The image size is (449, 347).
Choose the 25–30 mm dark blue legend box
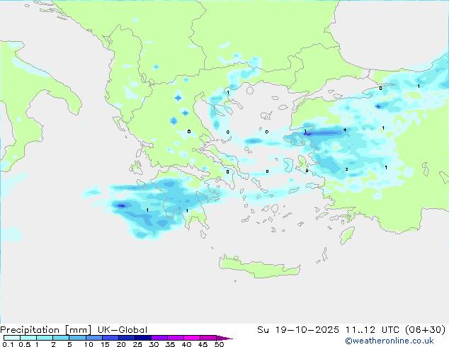tap(142, 338)
